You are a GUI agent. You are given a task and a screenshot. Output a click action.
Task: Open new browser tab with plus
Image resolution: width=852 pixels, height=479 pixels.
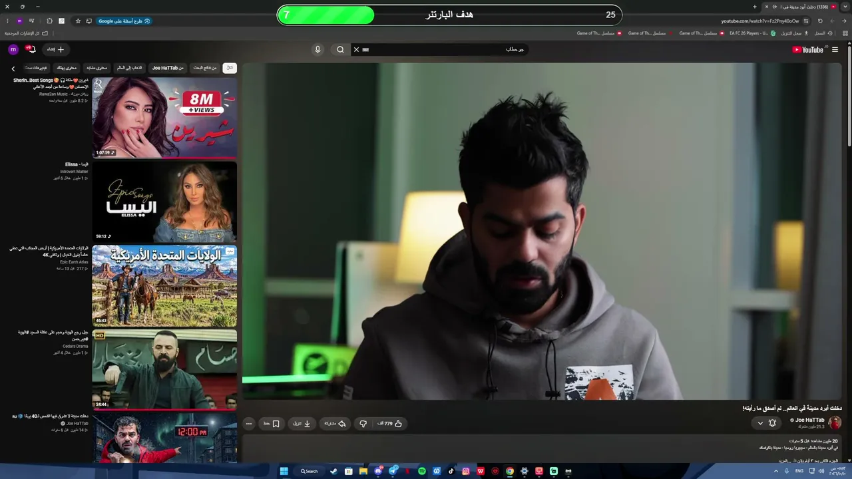(x=755, y=7)
